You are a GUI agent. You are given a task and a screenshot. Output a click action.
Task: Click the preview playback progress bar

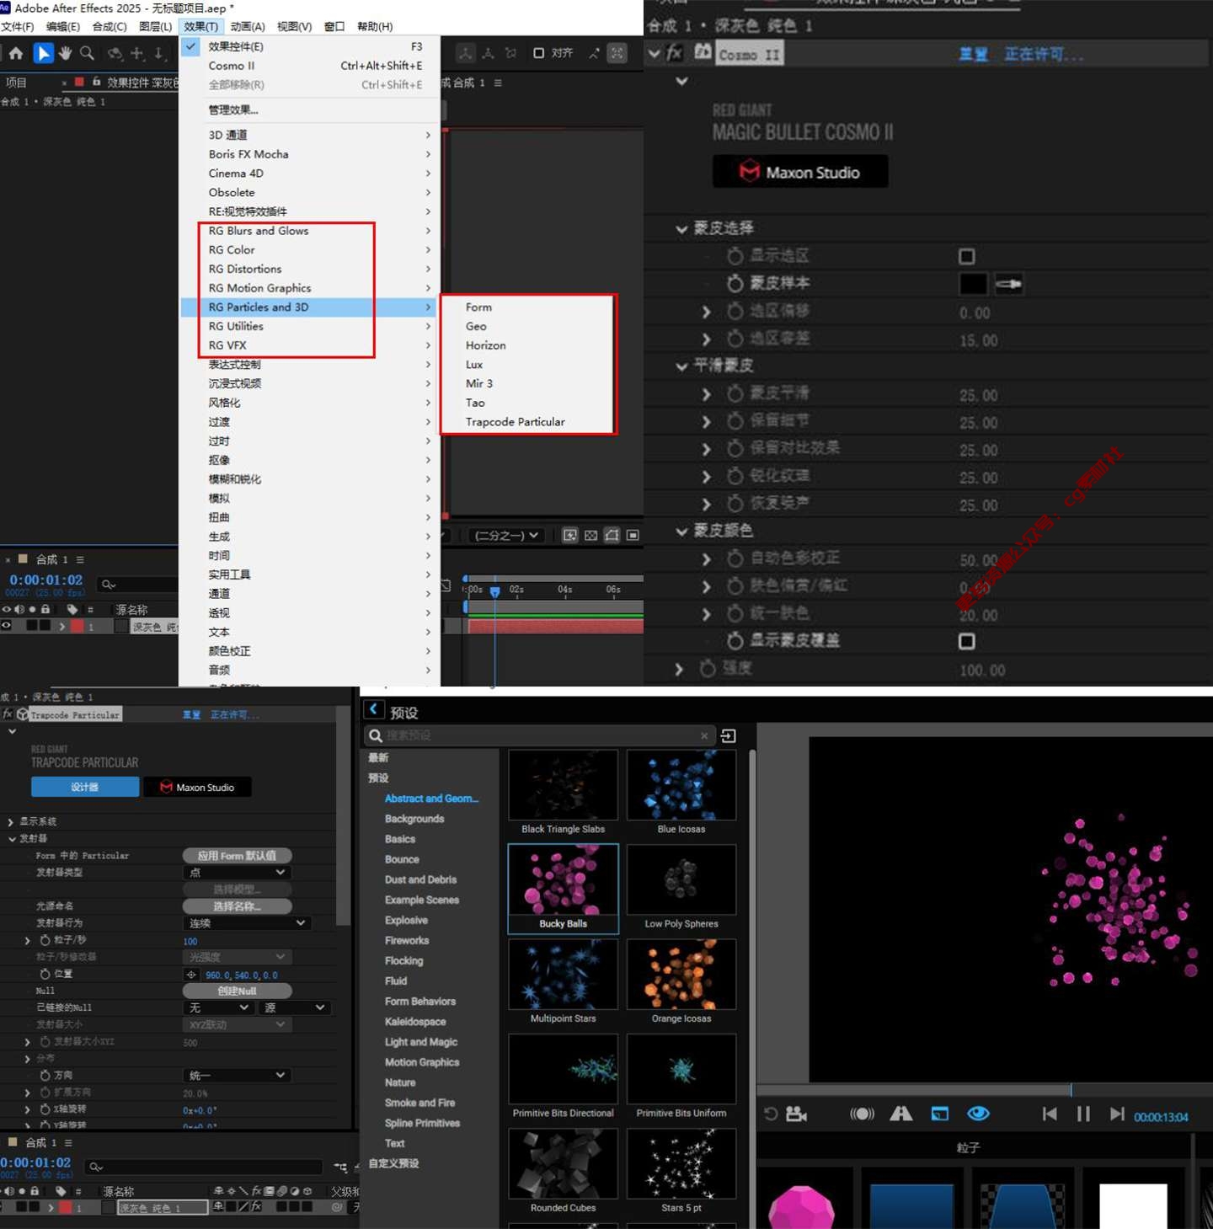(984, 1090)
